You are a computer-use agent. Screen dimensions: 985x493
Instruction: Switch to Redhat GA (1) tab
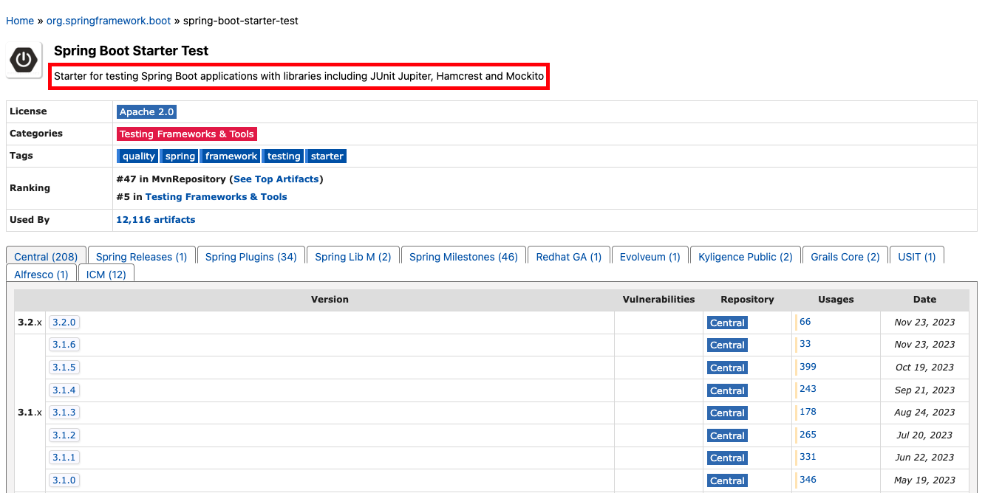tap(569, 256)
